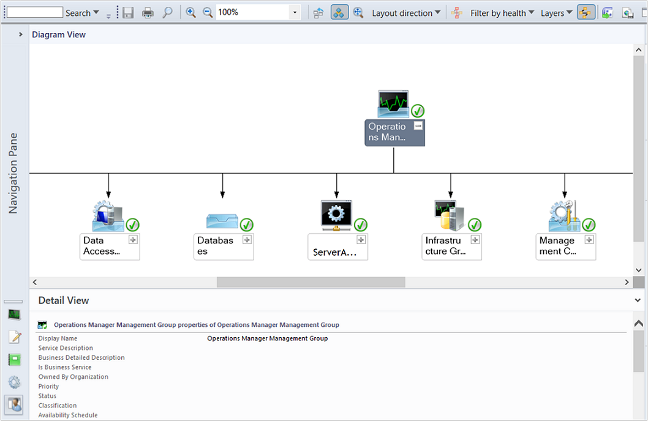Image resolution: width=648 pixels, height=421 pixels.
Task: Click the Availability Schedule property label
Action: click(68, 415)
